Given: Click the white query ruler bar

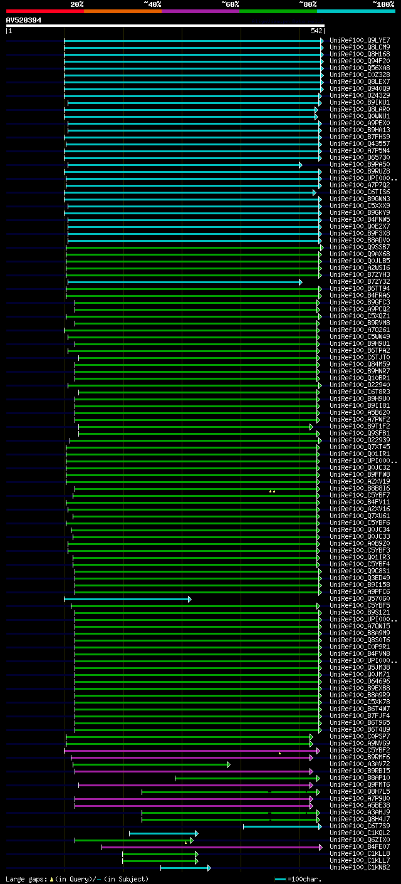Looking at the screenshot, I should point(165,26).
